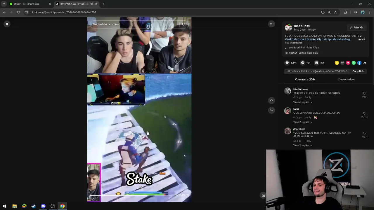Screen dimensions: 374x210
Task: Bookmark this page with star icon
Action: pos(335,12)
